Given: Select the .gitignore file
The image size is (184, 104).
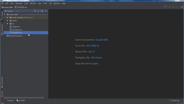Looking at the screenshot, I should [x=26, y=27].
